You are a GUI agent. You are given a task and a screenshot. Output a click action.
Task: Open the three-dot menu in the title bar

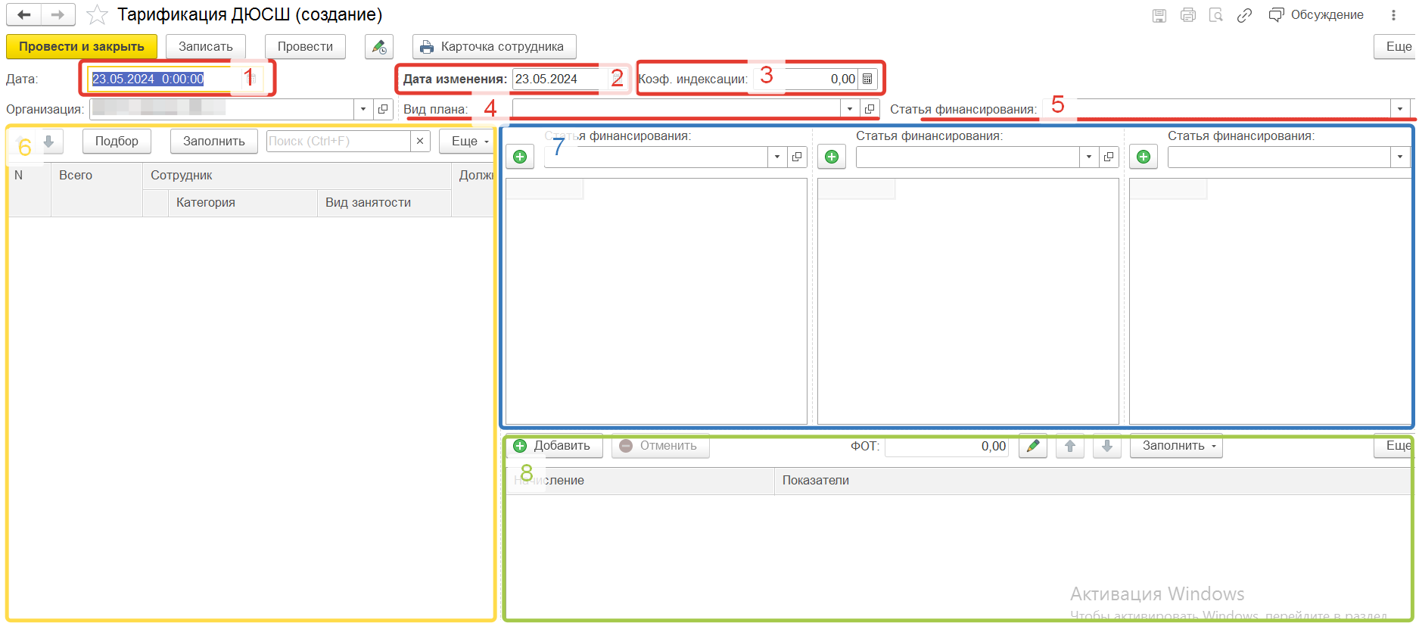(x=1393, y=15)
